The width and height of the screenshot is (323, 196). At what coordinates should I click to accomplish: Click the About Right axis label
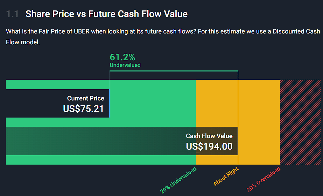tap(226, 176)
